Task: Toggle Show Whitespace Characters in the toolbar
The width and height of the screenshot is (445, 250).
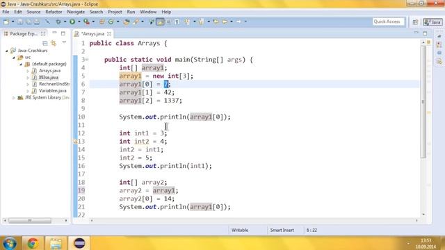Action: tap(177, 22)
